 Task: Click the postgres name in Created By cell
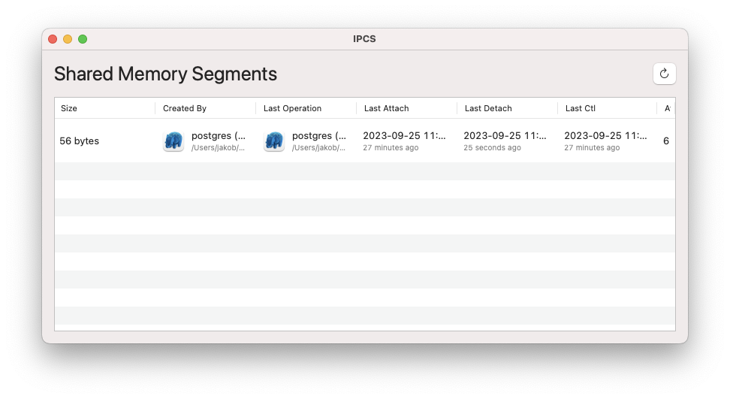point(219,135)
